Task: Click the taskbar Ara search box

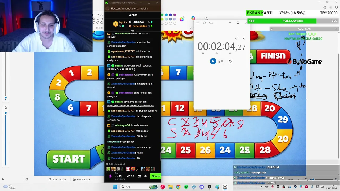Action: click(138, 187)
